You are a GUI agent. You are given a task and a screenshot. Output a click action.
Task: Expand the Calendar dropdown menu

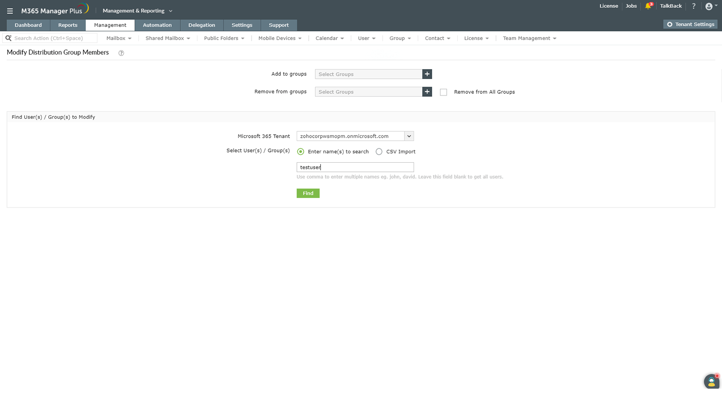pos(330,38)
